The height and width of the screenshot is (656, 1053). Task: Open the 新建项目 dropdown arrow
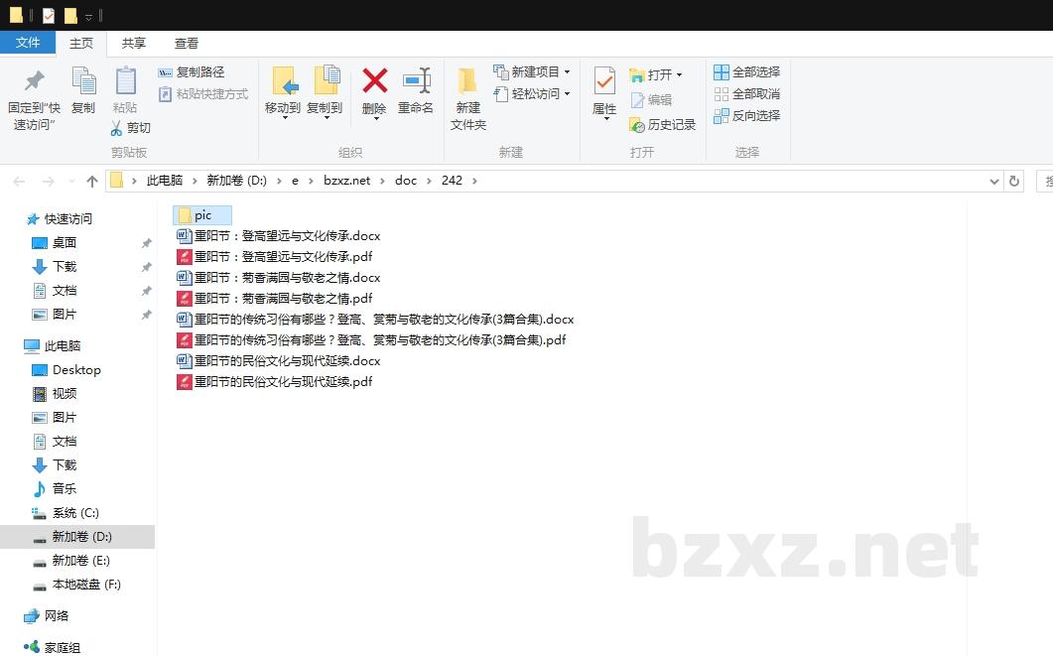pos(568,71)
